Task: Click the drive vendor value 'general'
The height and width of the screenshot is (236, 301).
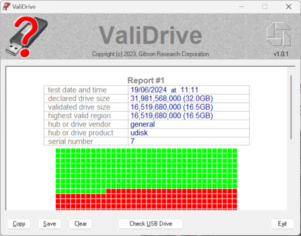Action: (143, 124)
